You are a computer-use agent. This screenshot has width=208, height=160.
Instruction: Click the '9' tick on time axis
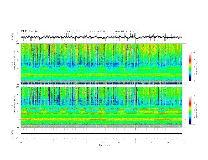point(168,142)
